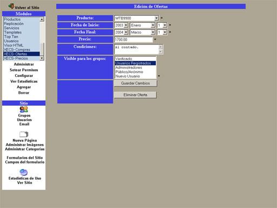The height and width of the screenshot is (208, 277).
Task: Click the Eliminar Oferta button
Action: pos(135,95)
